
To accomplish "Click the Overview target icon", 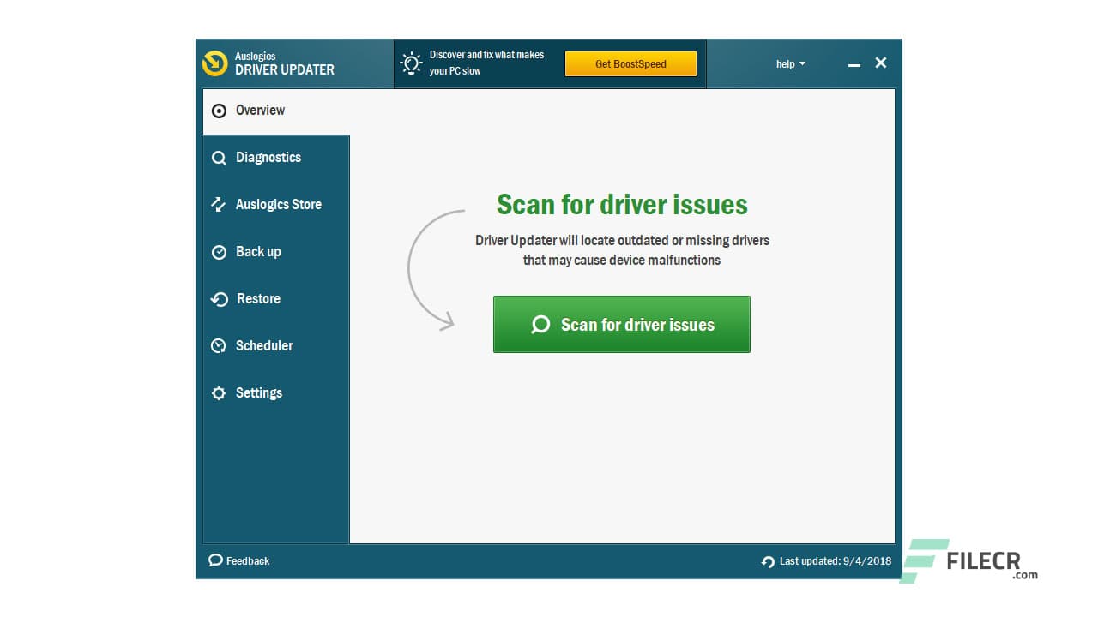I will coord(218,111).
